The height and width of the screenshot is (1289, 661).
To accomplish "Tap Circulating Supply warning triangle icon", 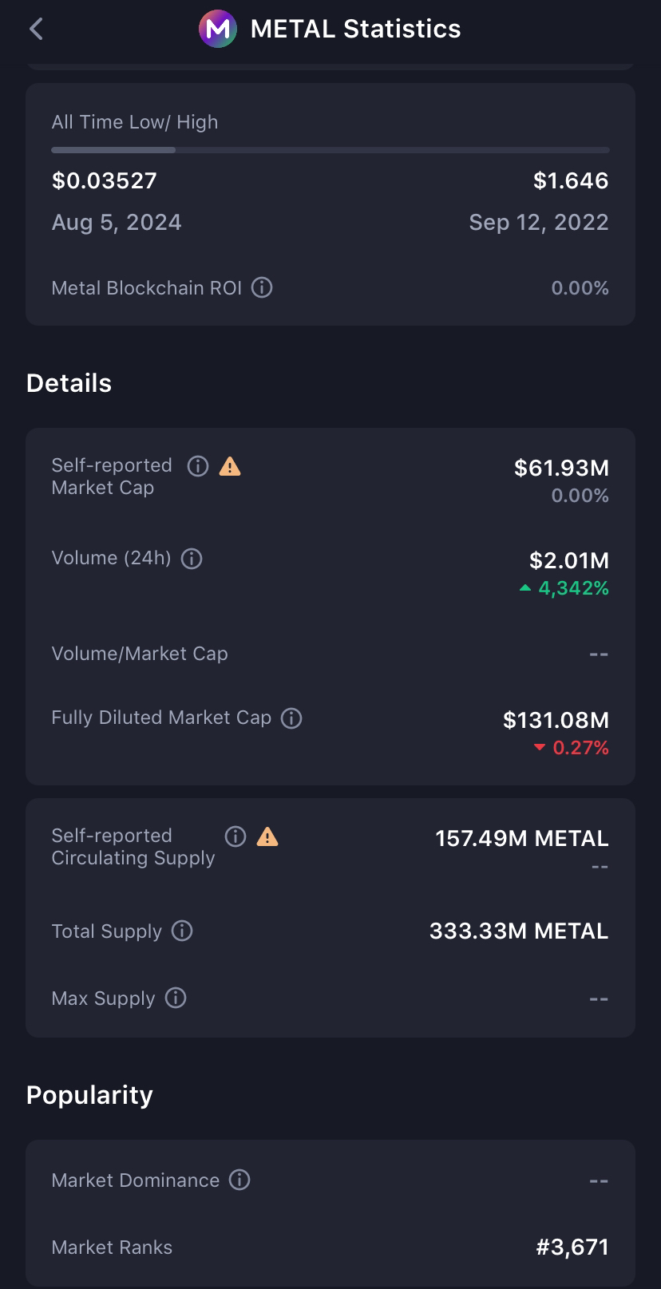I will (267, 836).
